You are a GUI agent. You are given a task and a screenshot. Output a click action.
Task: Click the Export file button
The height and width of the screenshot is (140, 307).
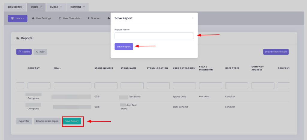[24, 121]
